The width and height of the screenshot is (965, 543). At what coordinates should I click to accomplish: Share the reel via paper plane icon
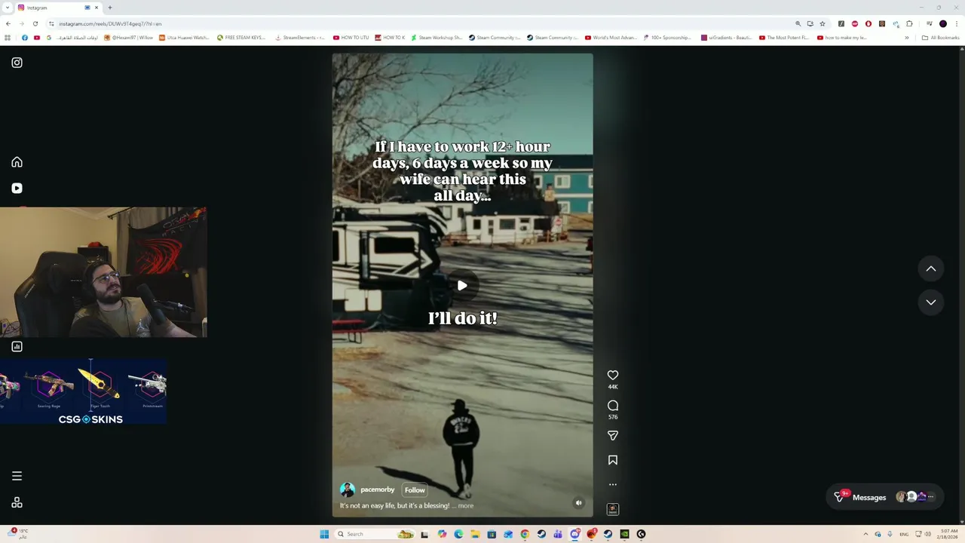click(x=613, y=435)
